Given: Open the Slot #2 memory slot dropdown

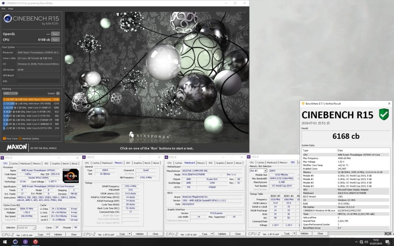Looking at the screenshot, I should pos(258,171).
